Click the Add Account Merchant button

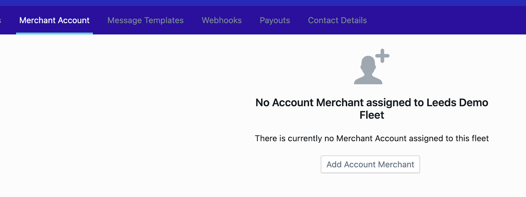click(x=370, y=164)
